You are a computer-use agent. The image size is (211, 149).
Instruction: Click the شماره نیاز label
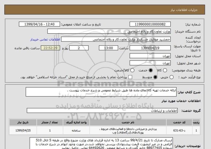(x=193, y=25)
